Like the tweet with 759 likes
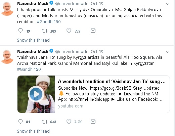This screenshot has width=175, height=136. 69,31
